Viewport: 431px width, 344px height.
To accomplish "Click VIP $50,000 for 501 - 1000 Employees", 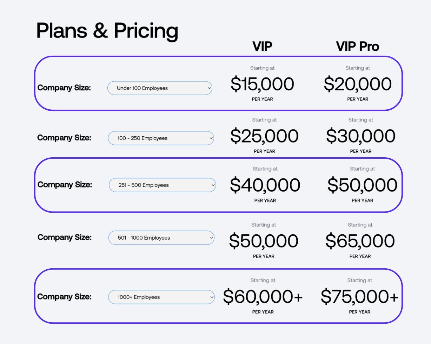I will pos(264,241).
